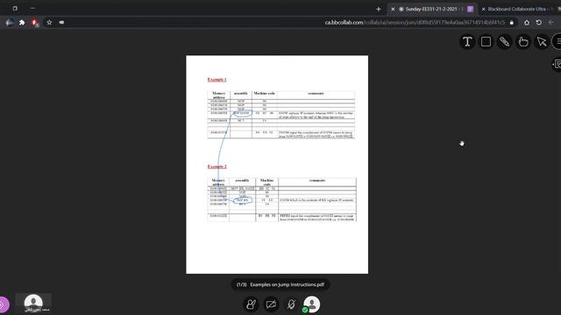The width and height of the screenshot is (561, 315).
Task: Open the browser profile avatar icon
Action: coord(10,23)
